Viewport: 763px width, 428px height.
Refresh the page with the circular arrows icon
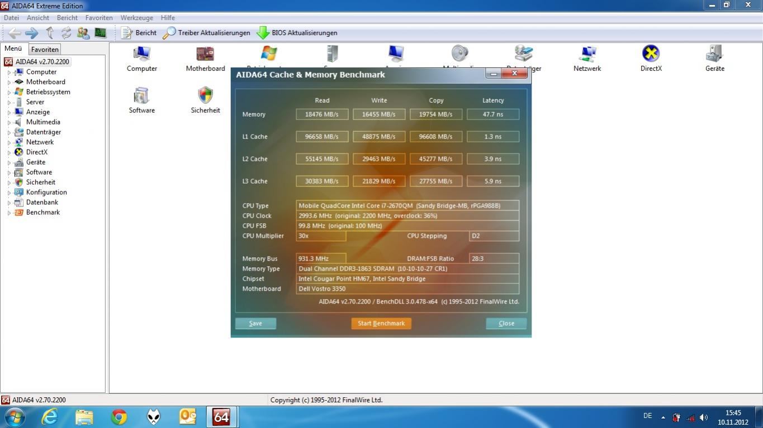67,33
